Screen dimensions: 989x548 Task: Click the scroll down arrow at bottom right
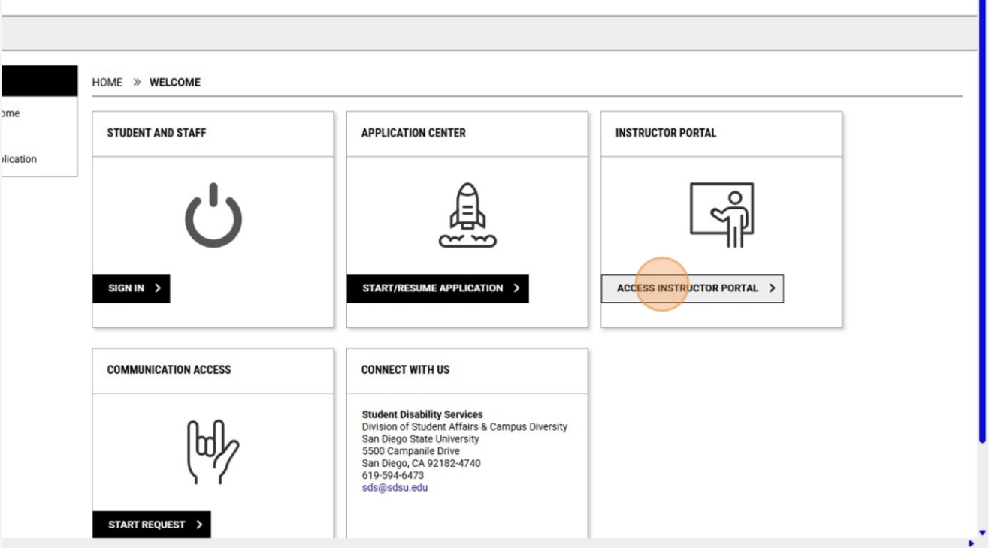[x=982, y=533]
